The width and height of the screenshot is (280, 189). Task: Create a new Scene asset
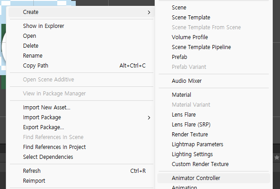(179, 8)
